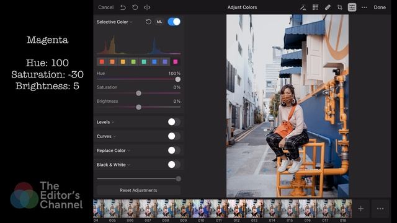Toggle the split compare view icon
The width and height of the screenshot is (397, 223).
147,7
